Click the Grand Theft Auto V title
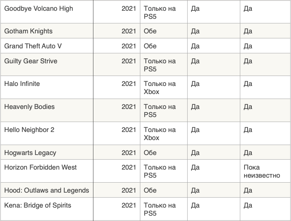This screenshot has height=221, width=291. 33,46
